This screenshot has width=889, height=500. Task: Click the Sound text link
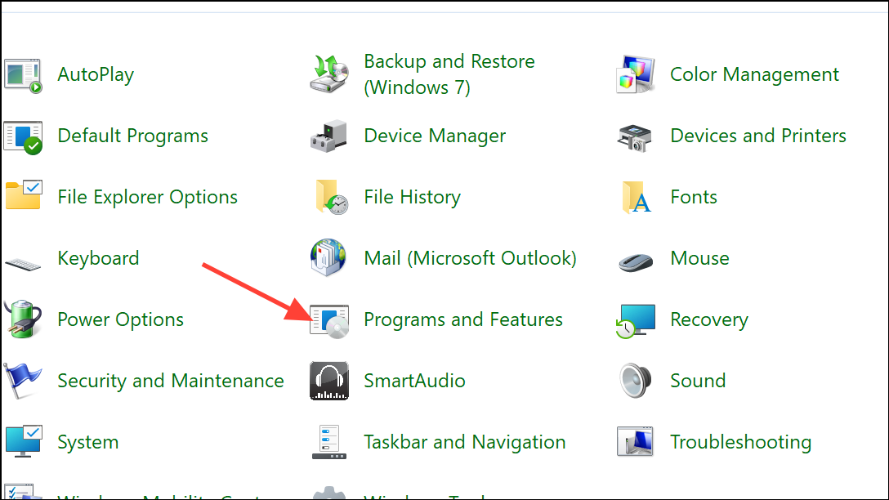[x=698, y=381]
